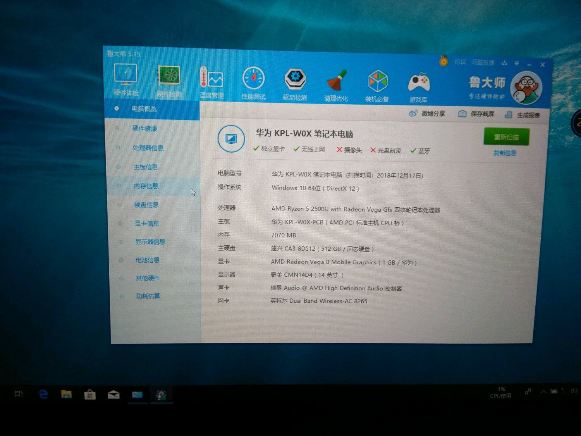Click the processor value AMD Ryzen 5 2500U
The image size is (581, 436).
[x=356, y=210]
